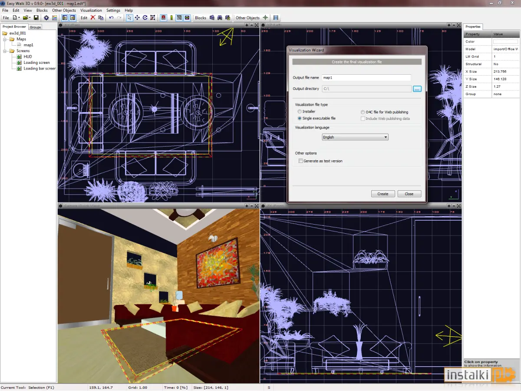This screenshot has height=391, width=521.
Task: Open the Other Objects menu in the menu bar
Action: tap(64, 10)
